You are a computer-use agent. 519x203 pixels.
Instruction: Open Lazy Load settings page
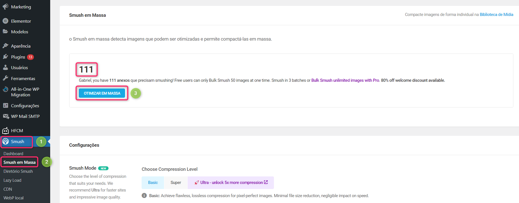(x=12, y=180)
